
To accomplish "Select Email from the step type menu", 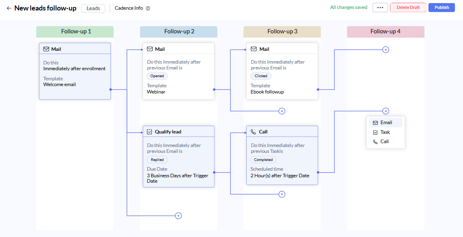I will pos(386,123).
